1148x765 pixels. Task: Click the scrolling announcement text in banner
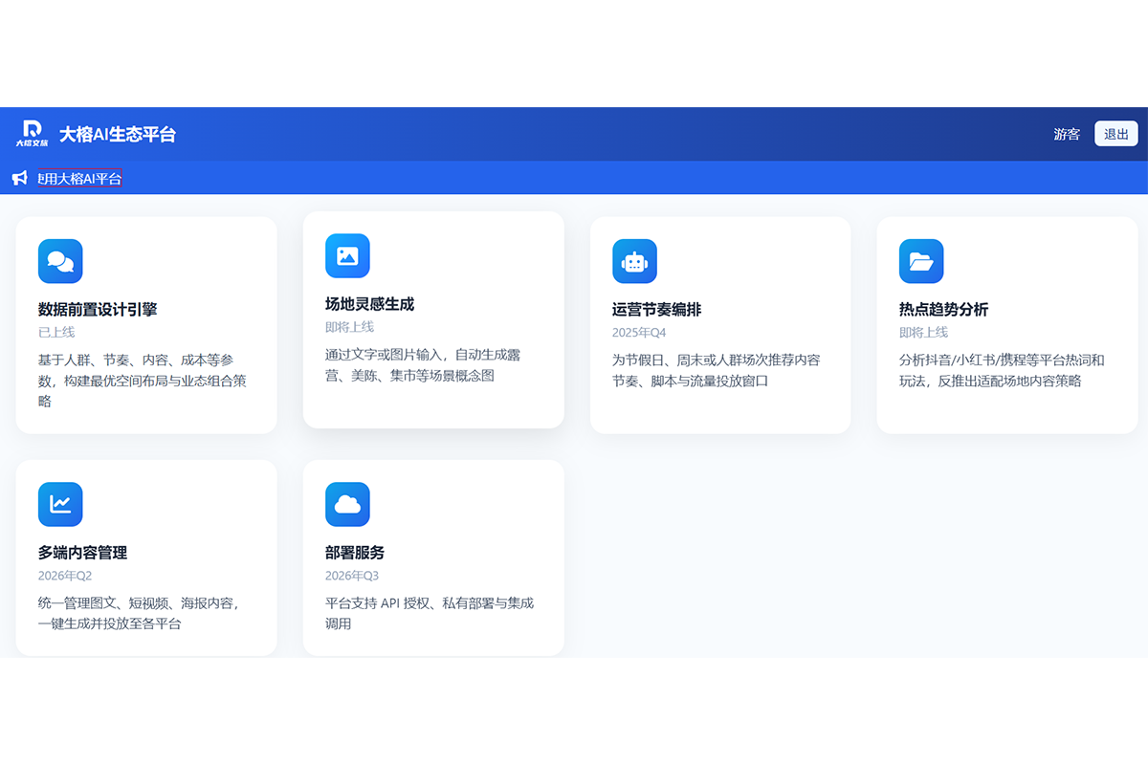[79, 178]
